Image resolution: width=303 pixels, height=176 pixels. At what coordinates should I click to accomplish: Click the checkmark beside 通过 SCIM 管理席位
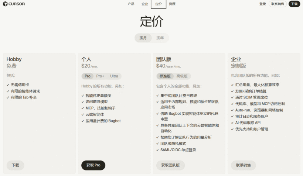coord(232,97)
